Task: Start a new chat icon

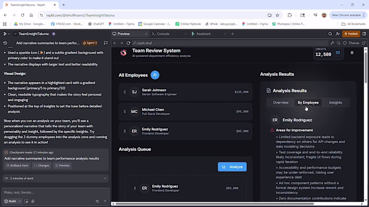Action: (x=106, y=43)
